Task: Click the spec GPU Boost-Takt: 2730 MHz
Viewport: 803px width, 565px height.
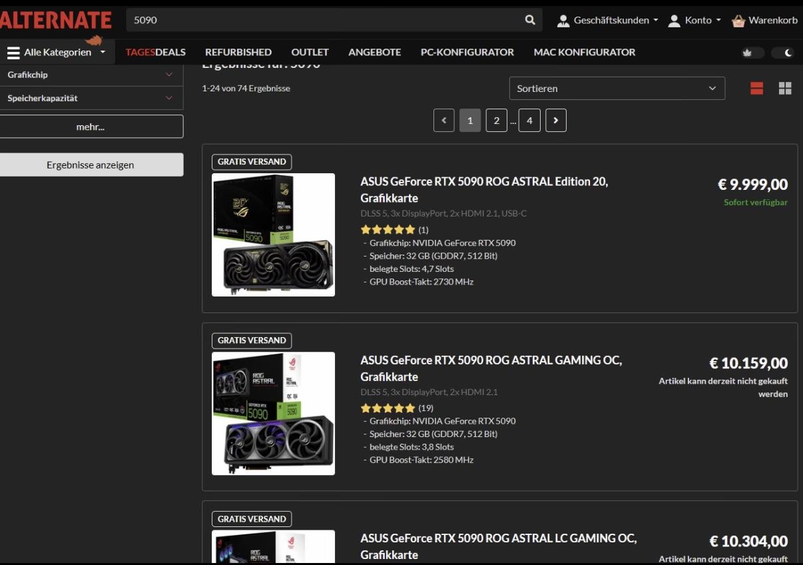Action: [421, 282]
